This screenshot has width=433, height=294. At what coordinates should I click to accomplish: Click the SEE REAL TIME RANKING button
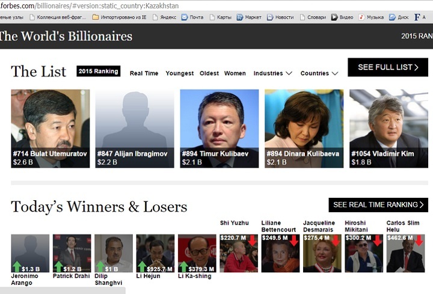coord(378,205)
